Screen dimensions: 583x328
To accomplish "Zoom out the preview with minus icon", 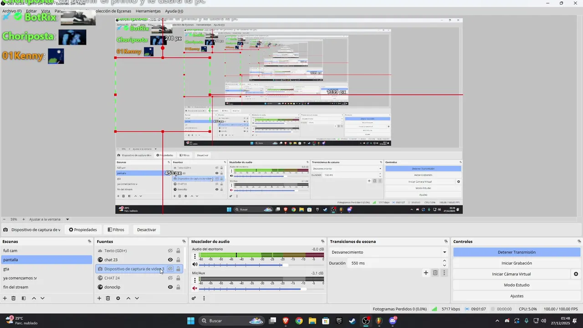I will [5, 219].
